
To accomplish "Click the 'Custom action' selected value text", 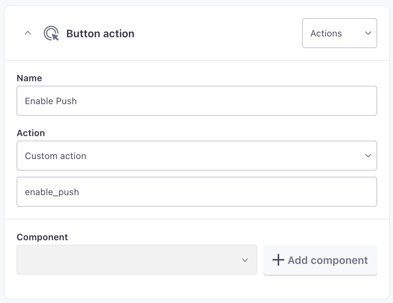I will 55,156.
